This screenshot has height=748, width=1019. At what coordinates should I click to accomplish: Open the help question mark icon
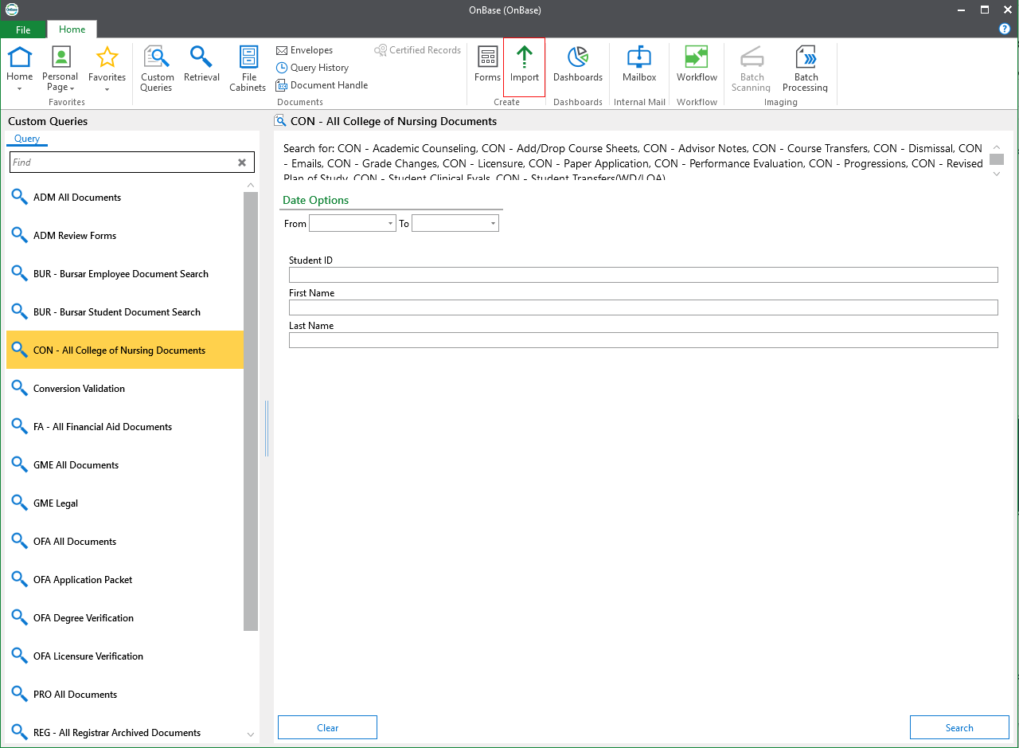[x=1005, y=29]
